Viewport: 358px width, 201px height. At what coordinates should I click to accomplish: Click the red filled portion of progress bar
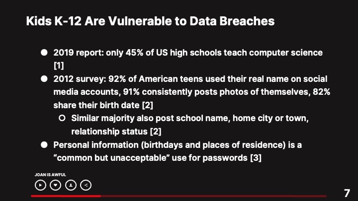[x=65, y=196]
